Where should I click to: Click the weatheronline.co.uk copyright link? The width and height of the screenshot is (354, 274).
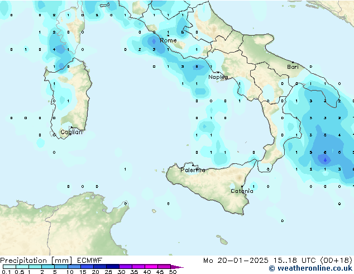pyautogui.click(x=310, y=268)
